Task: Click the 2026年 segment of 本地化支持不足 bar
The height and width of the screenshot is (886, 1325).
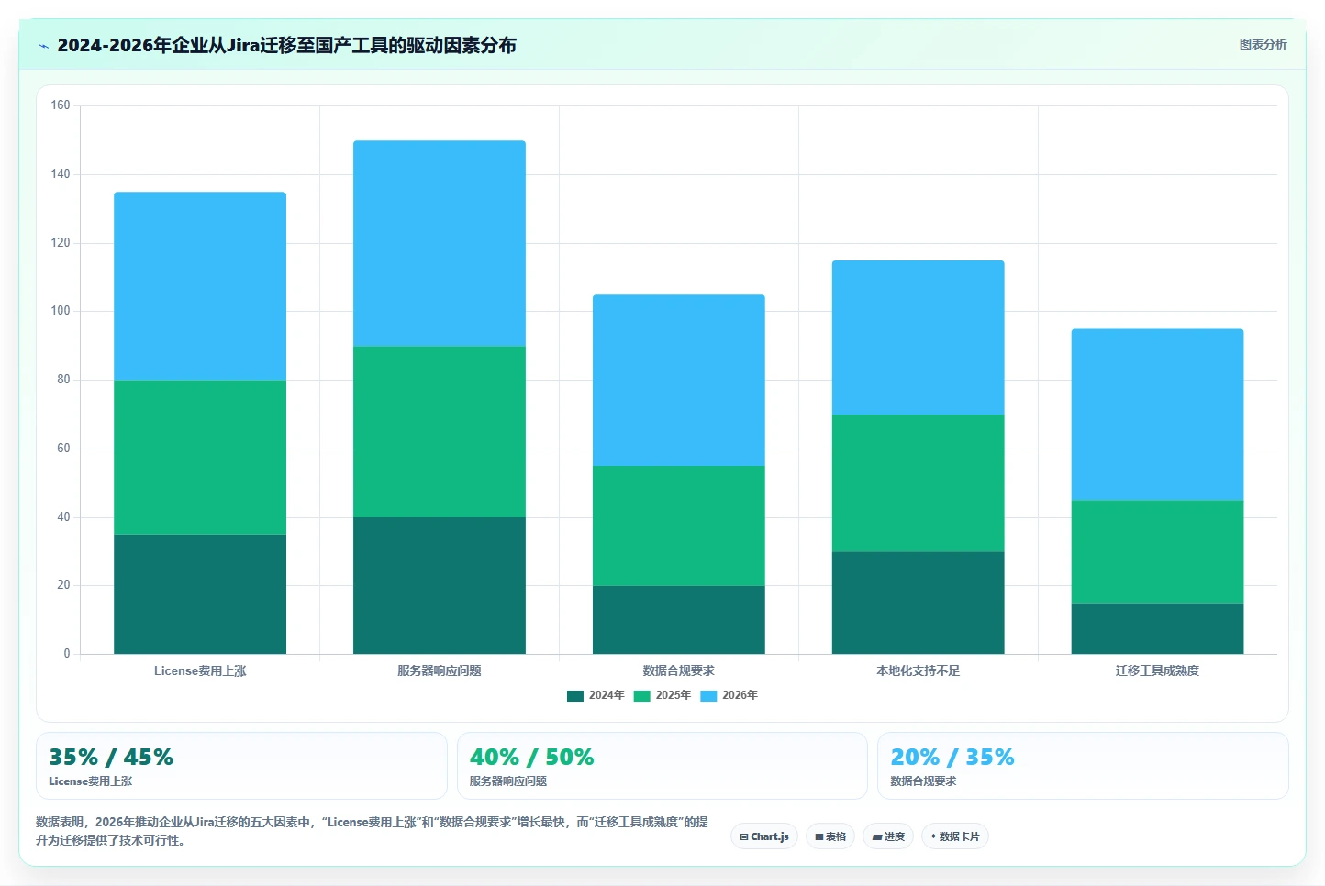Action: (x=919, y=338)
